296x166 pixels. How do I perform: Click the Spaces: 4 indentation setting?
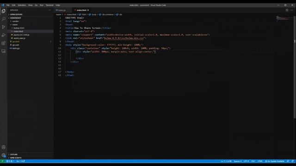coord(238,161)
